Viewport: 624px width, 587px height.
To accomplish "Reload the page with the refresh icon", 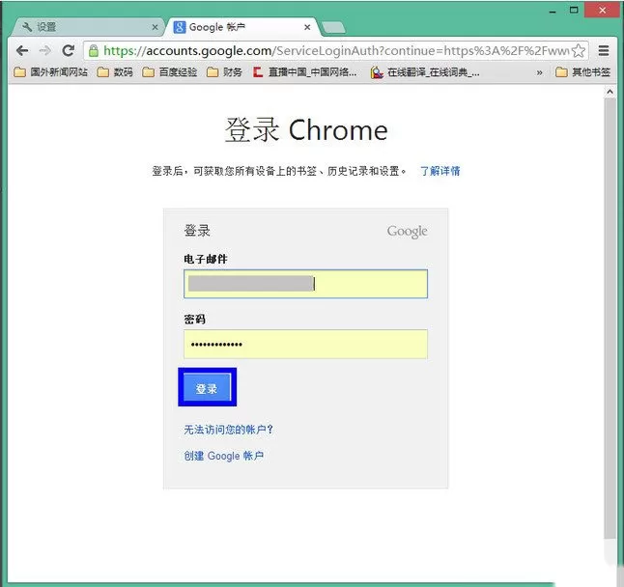I will click(69, 50).
